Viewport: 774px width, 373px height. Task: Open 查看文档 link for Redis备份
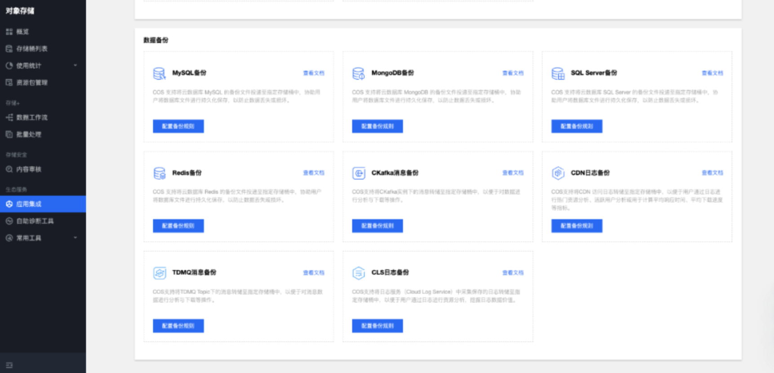tap(314, 173)
